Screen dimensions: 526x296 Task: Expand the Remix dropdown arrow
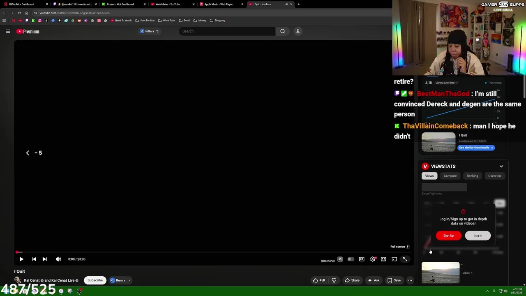129,280
